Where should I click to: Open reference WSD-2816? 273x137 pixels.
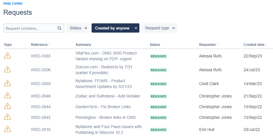click(x=41, y=130)
